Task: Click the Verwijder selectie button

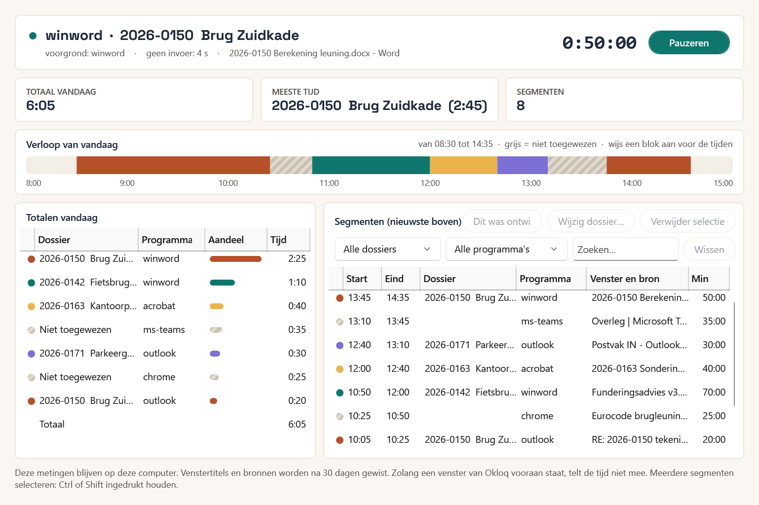Action: point(687,221)
